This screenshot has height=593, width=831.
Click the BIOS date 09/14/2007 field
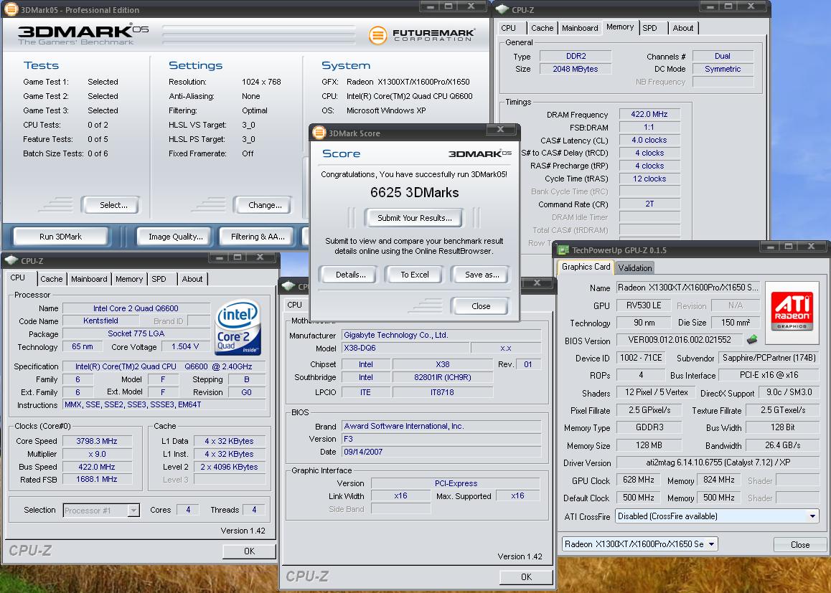441,452
